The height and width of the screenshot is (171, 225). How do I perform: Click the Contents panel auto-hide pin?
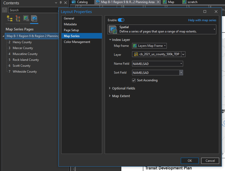[x=61, y=3]
